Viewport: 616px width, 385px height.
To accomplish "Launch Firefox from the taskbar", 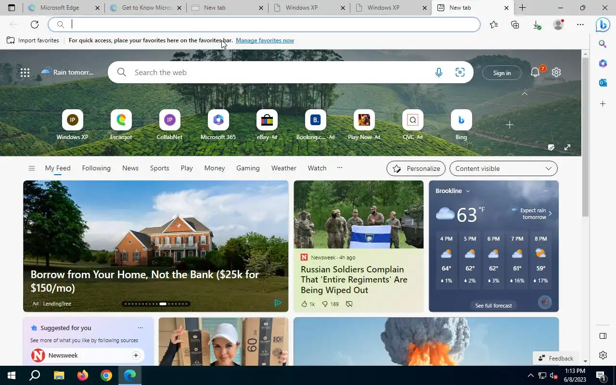I will (x=82, y=375).
